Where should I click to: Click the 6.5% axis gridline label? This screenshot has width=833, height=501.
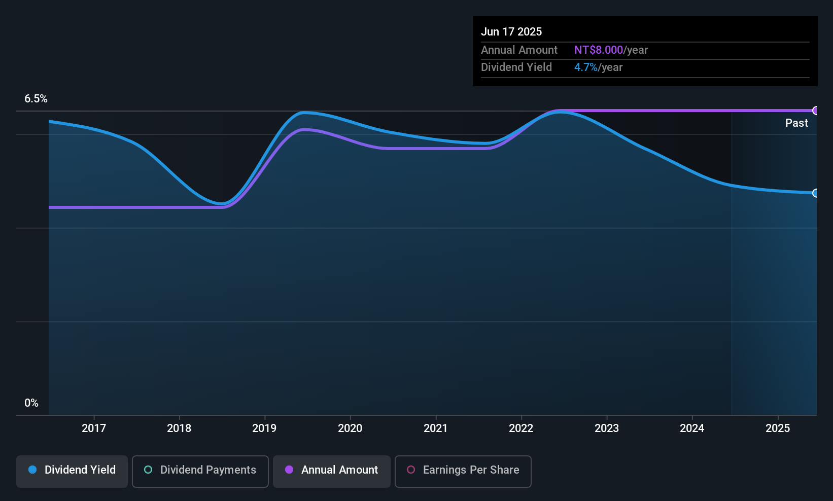(x=36, y=99)
